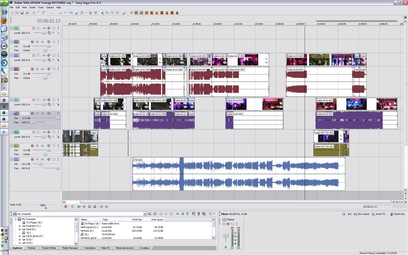408x255 pixels.
Task: Toggle Dim Output in the Mixer
Action: pyautogui.click(x=361, y=214)
